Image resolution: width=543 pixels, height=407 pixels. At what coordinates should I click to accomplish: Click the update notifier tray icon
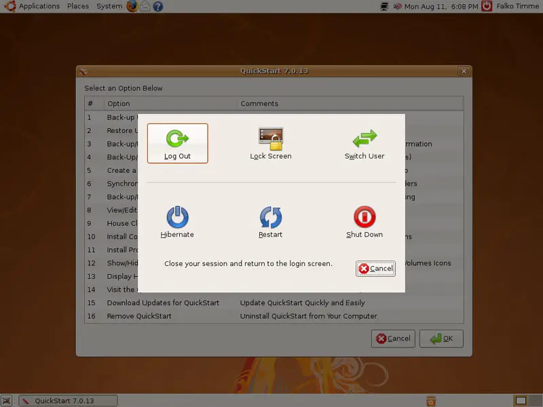[398, 6]
